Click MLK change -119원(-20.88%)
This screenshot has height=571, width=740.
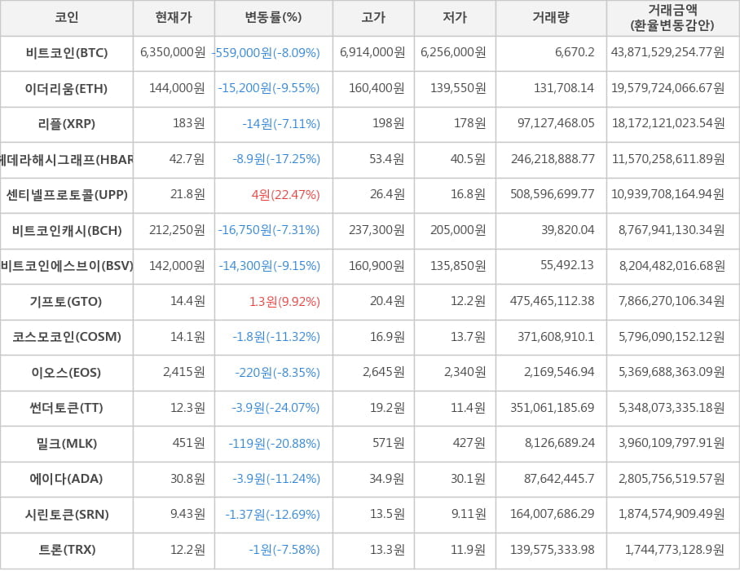coord(275,444)
